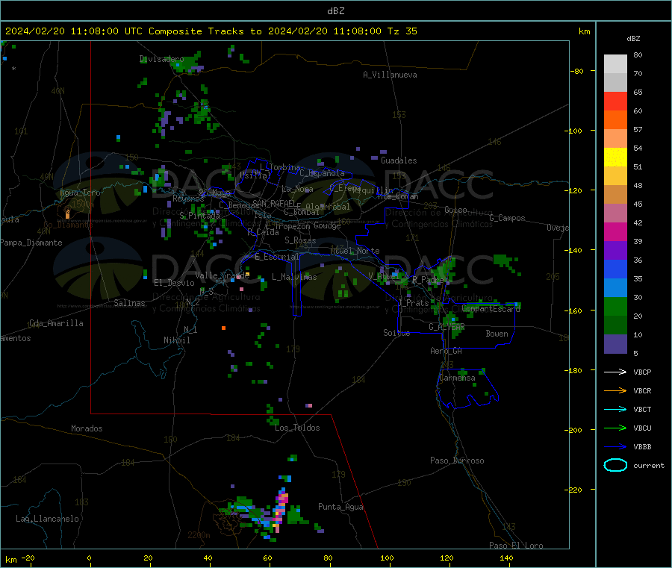Click the blue VBBB arrow legend icon
This screenshot has height=568, width=672.
pos(615,446)
